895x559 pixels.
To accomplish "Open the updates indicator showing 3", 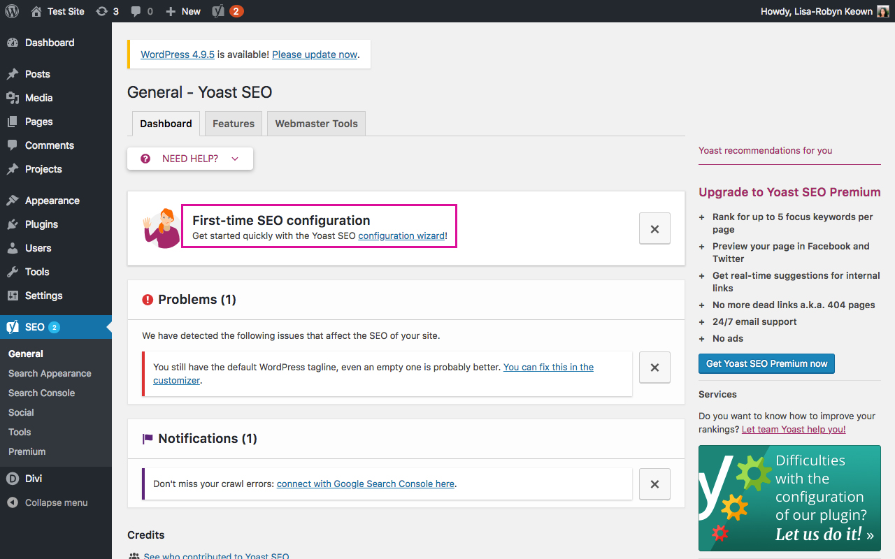I will 107,11.
